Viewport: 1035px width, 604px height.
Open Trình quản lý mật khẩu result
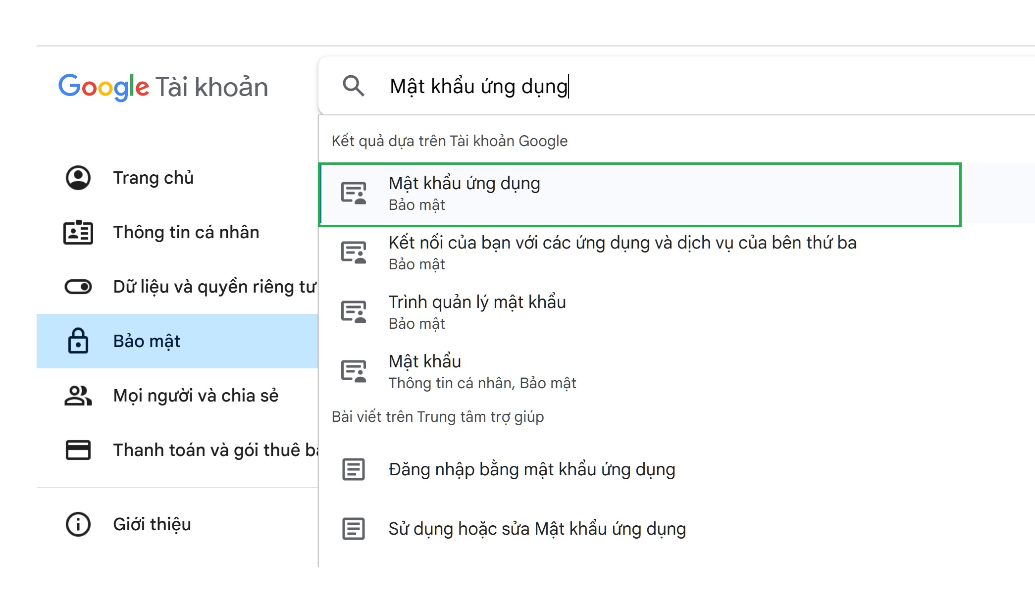point(676,312)
